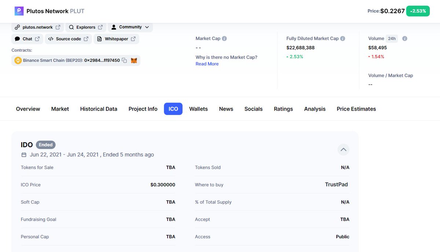Copy the BEP20 contract address icon
The height and width of the screenshot is (252, 440).
124,60
